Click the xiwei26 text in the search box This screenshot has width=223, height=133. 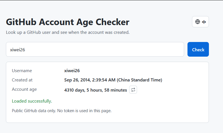click(17, 50)
